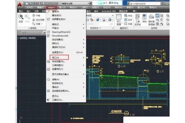Choose ShowMotion(M) from the menu
The image size is (185, 123).
(66, 36)
